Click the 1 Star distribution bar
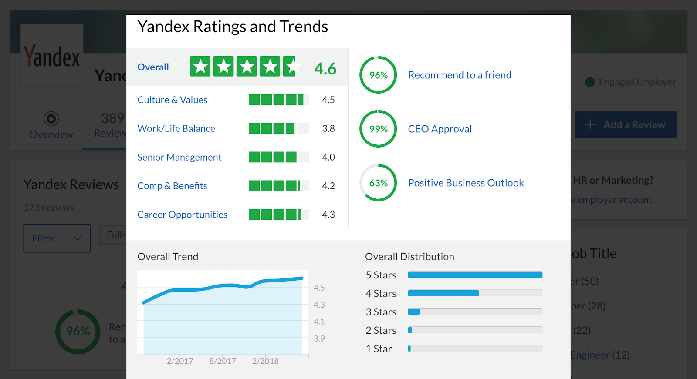Image resolution: width=697 pixels, height=379 pixels. (475, 348)
